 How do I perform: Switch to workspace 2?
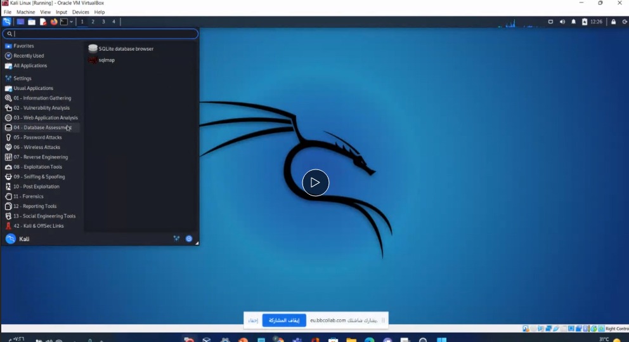(93, 22)
